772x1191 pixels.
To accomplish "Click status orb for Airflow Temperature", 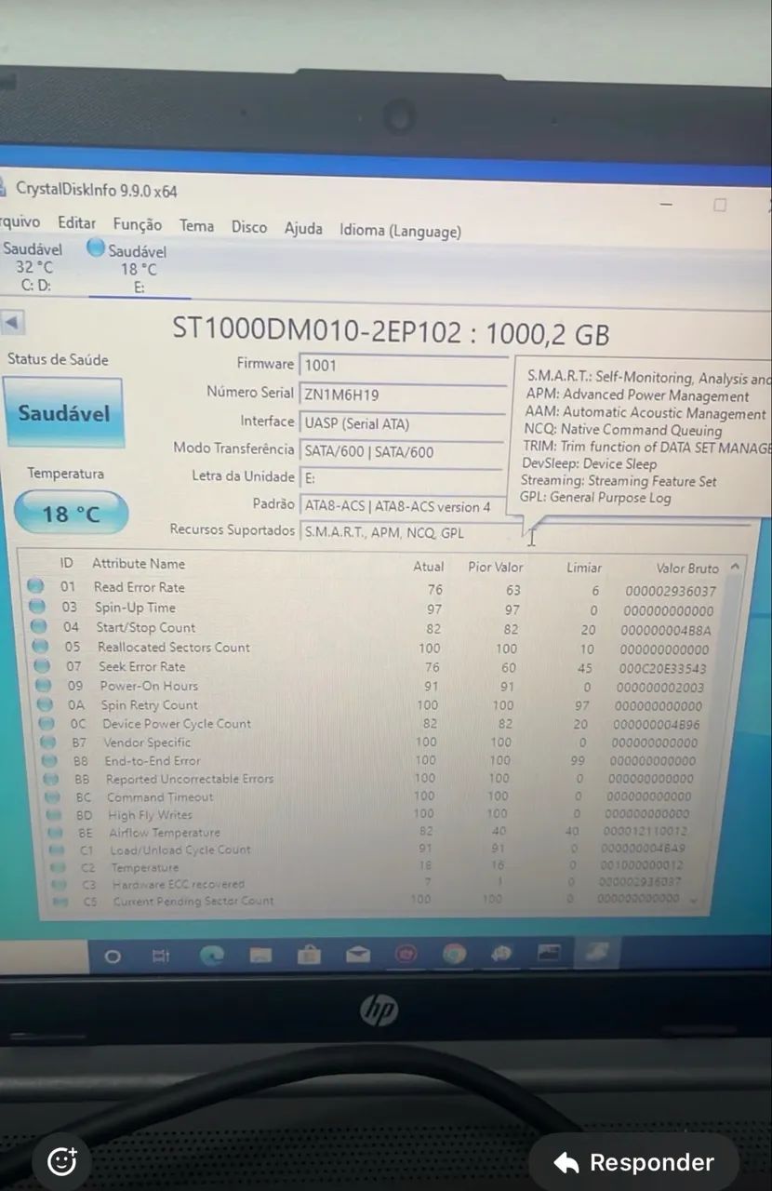I will (x=56, y=832).
